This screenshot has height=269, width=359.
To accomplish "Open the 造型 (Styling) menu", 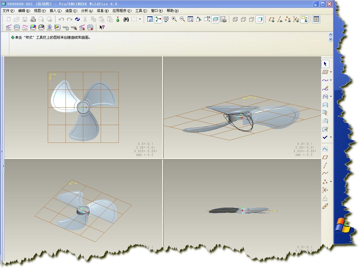I will pyautogui.click(x=71, y=11).
